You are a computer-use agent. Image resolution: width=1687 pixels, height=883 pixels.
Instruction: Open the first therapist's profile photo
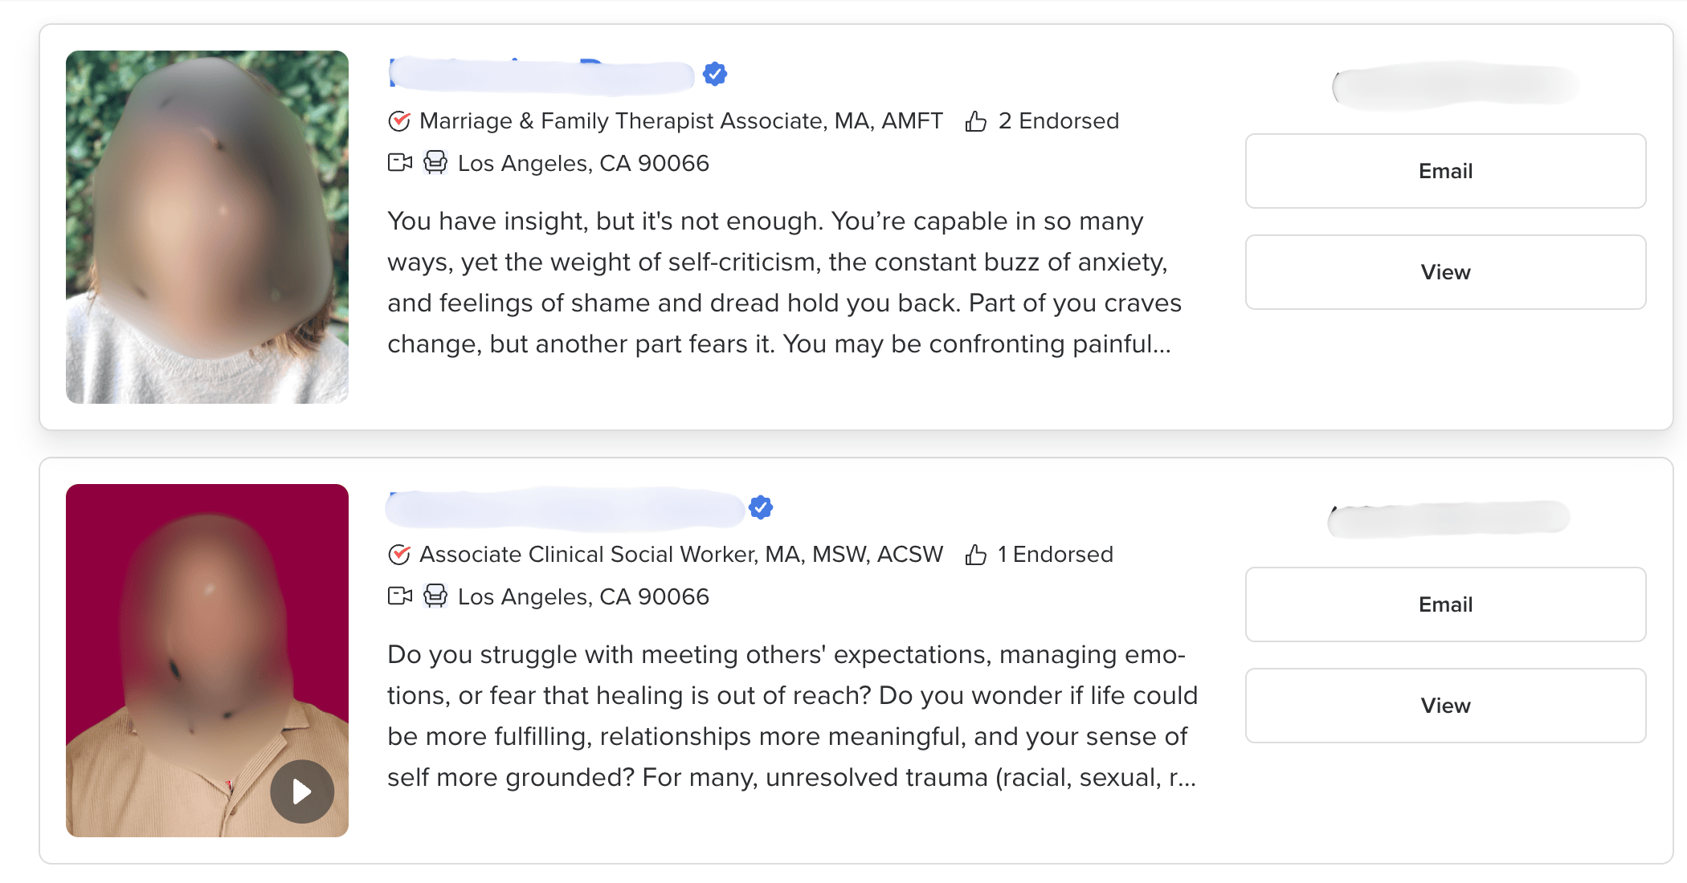tap(207, 227)
